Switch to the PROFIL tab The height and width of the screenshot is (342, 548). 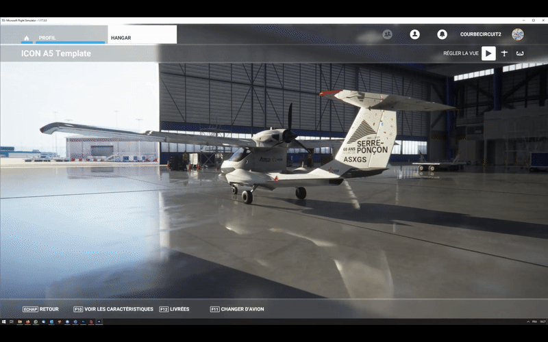click(70, 35)
